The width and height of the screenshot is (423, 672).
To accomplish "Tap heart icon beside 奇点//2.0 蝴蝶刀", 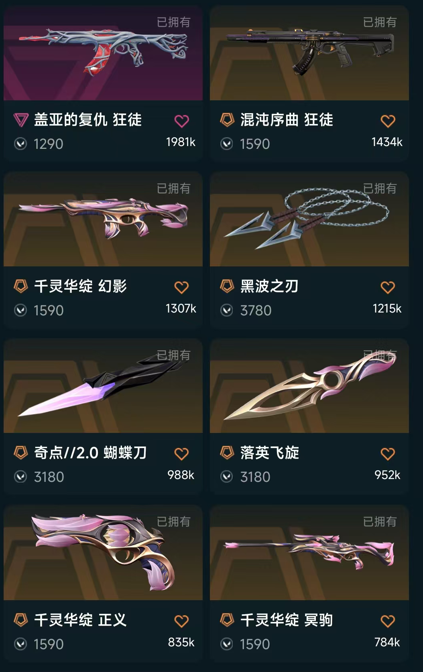I will tap(181, 454).
